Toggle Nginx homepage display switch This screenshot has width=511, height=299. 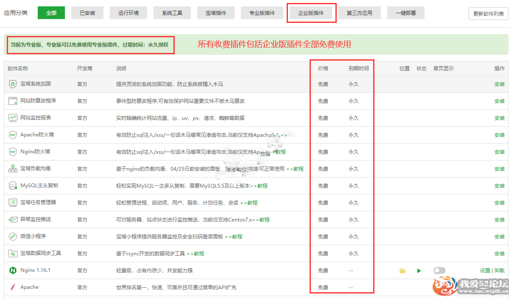click(x=440, y=271)
